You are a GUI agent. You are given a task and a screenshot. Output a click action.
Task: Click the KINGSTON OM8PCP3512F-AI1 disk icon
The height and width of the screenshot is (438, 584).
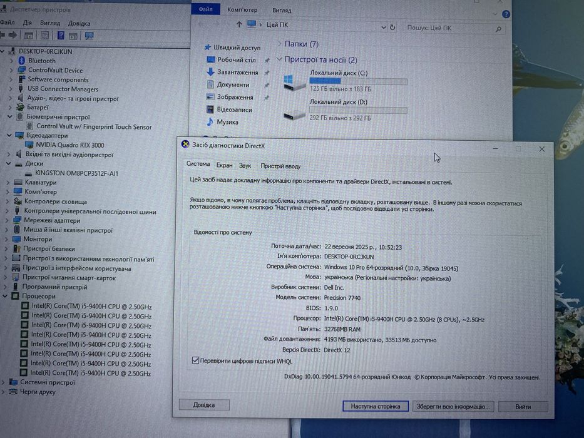29,173
